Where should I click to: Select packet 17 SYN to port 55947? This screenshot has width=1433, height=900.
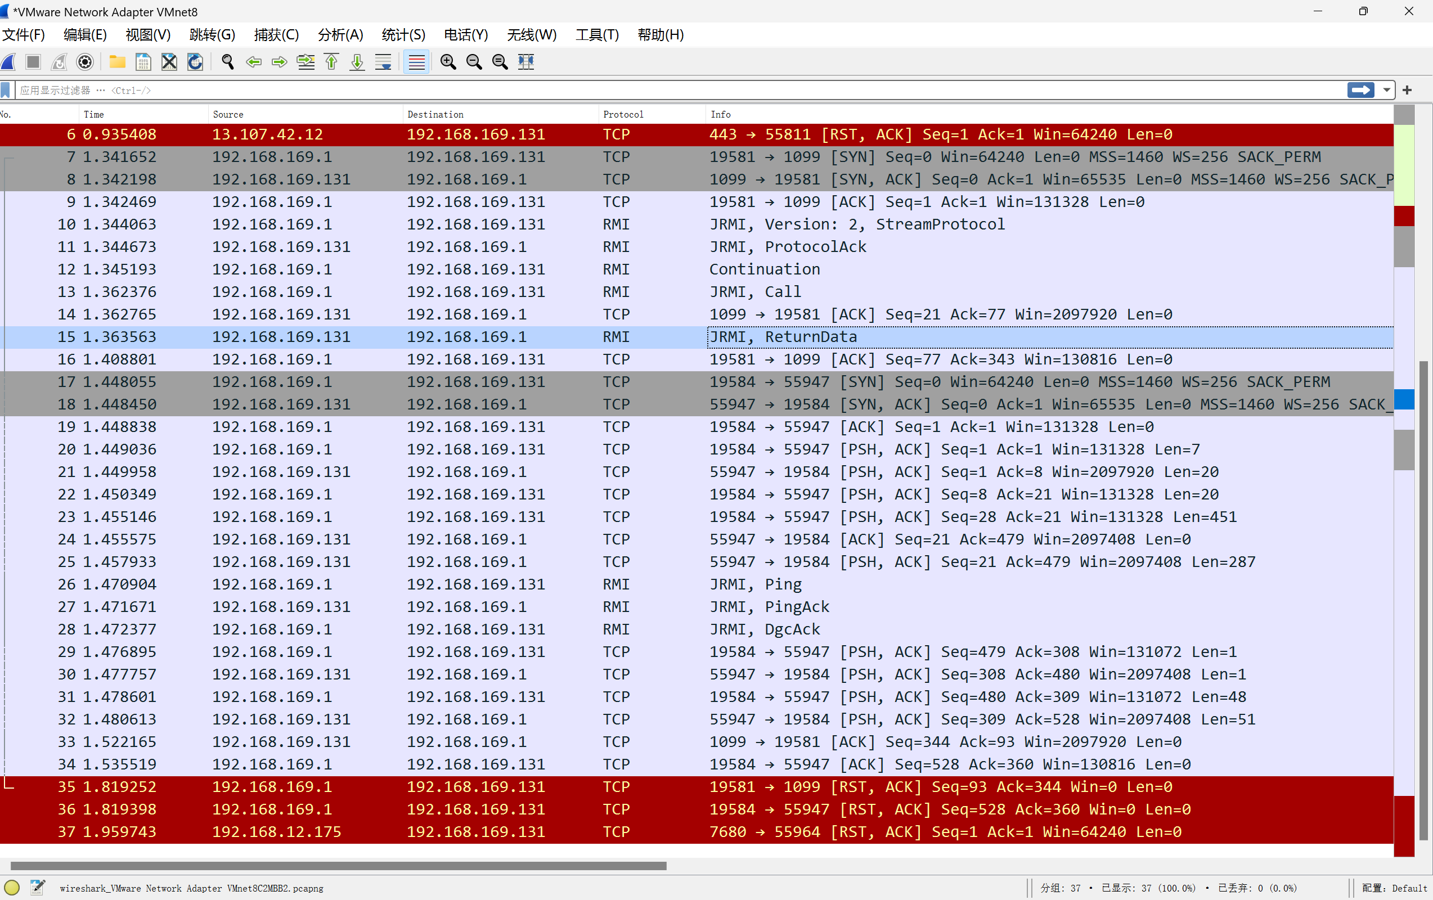pyautogui.click(x=697, y=382)
